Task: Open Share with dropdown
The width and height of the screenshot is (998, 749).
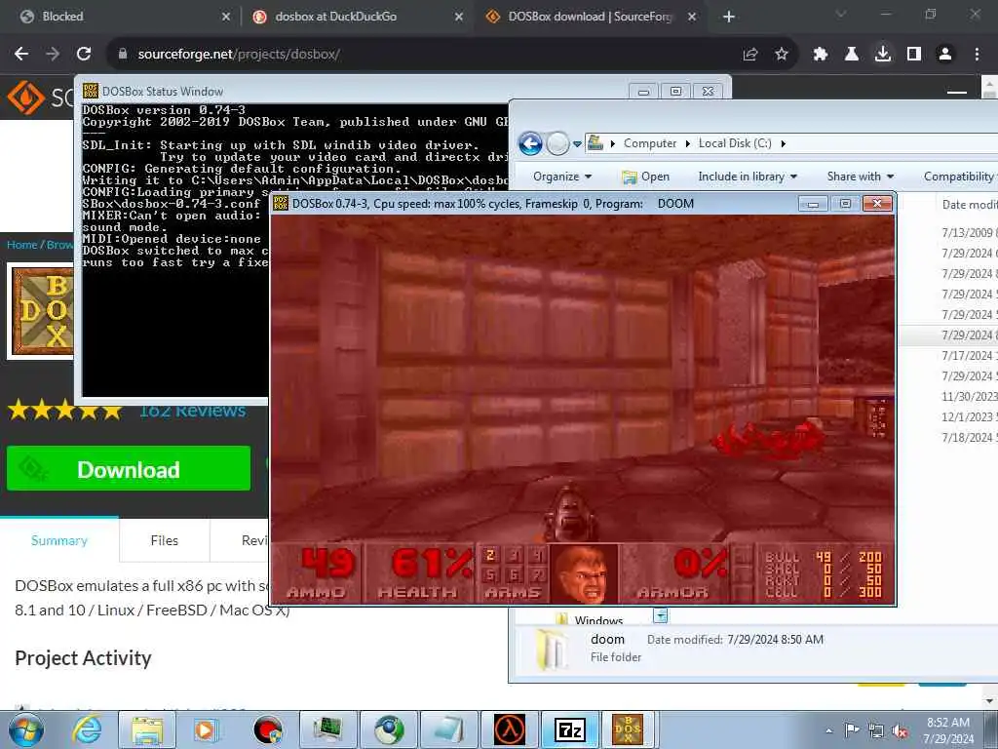Action: tap(861, 177)
